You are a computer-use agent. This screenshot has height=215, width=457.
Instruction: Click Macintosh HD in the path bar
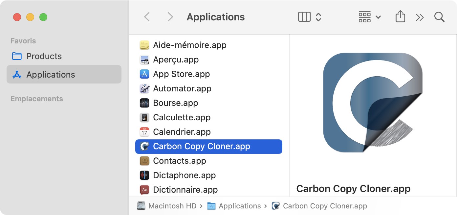click(x=167, y=206)
